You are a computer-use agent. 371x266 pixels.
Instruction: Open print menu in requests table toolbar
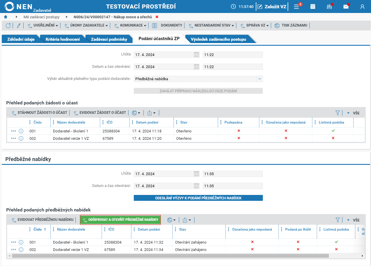[136, 113]
